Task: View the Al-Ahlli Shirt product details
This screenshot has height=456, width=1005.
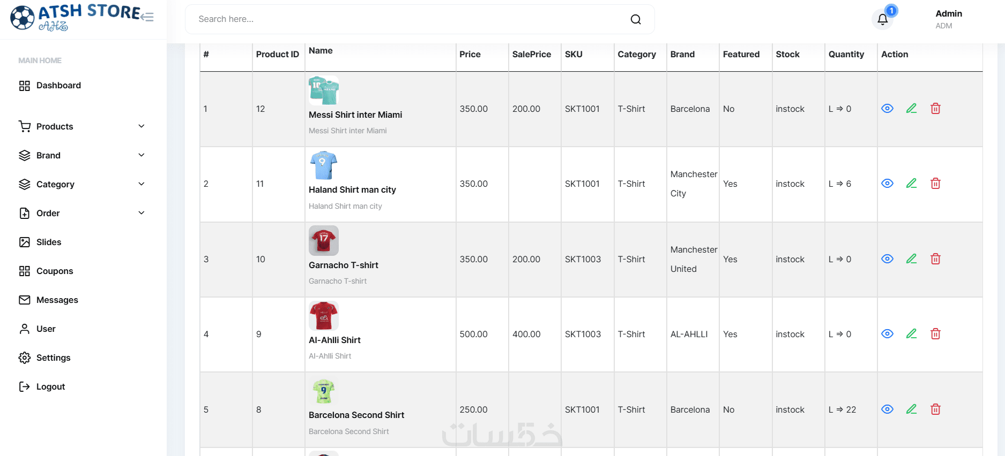Action: (887, 334)
